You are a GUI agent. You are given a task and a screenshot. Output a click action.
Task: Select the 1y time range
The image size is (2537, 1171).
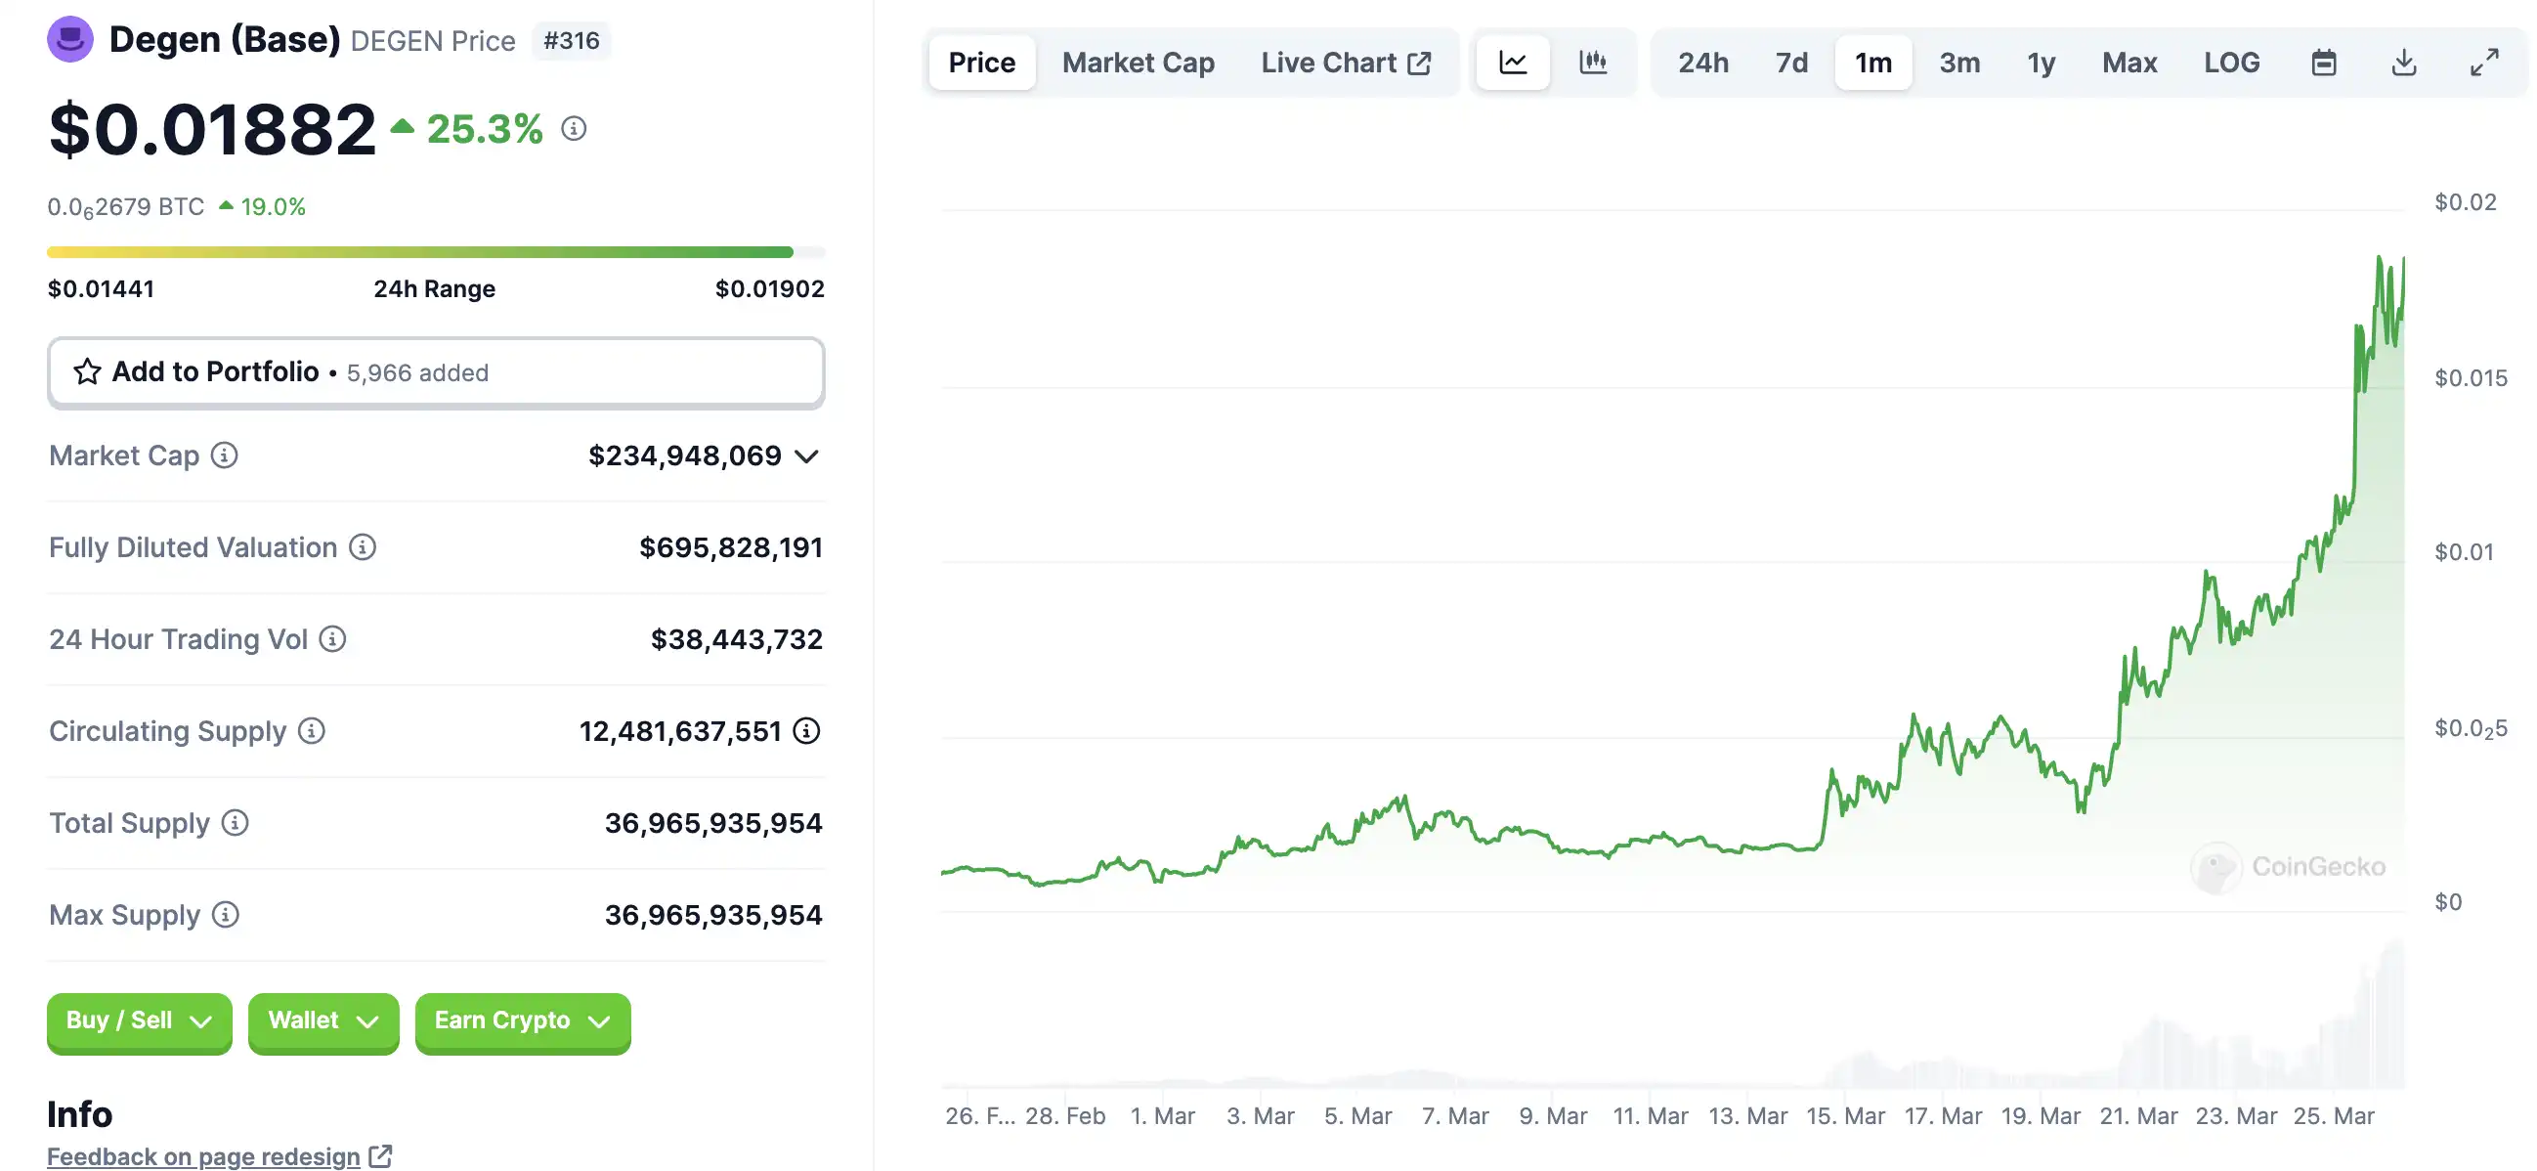click(2041, 63)
